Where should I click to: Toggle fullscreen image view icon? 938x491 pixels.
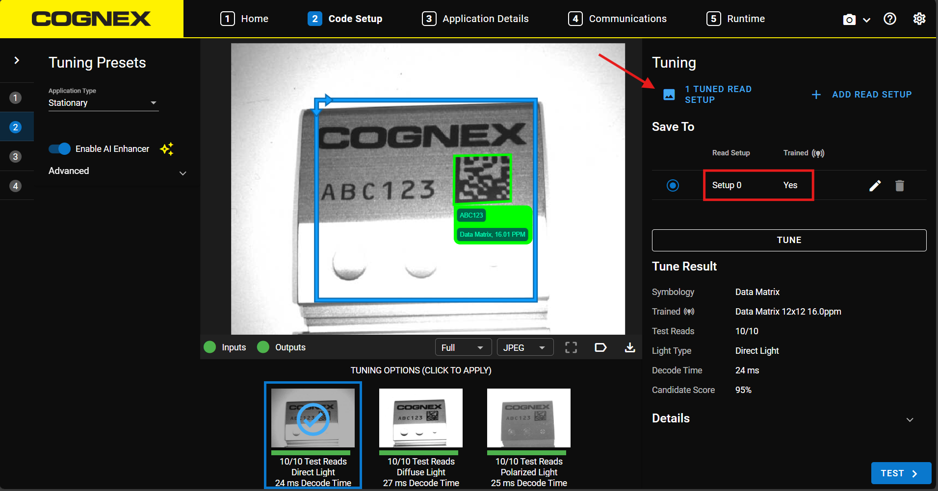point(571,347)
